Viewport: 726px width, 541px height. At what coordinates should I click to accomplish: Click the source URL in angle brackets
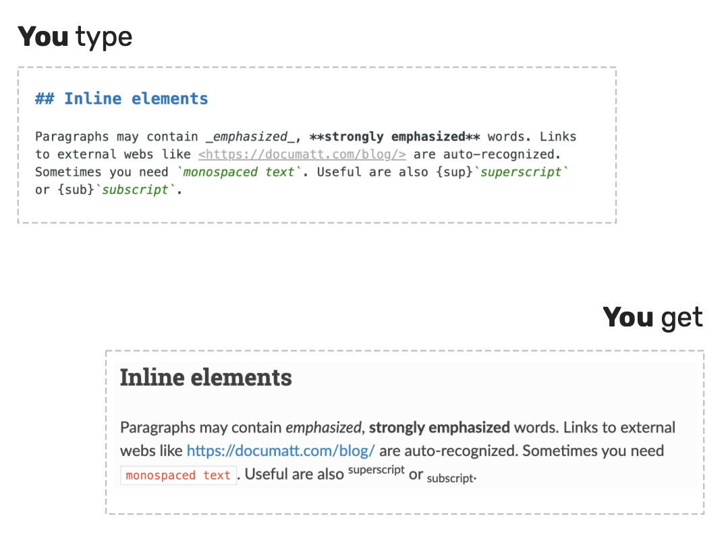(302, 154)
